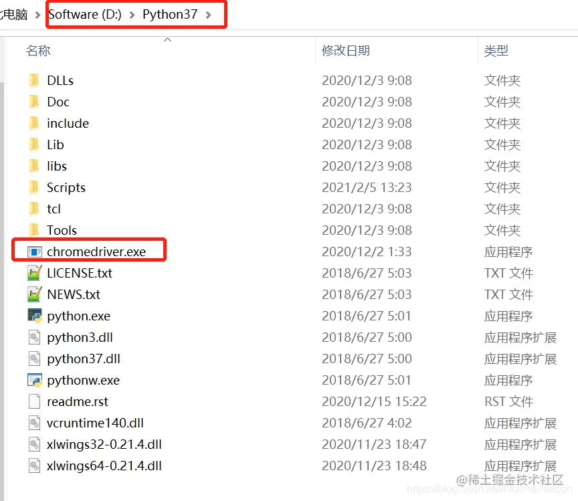Image resolution: width=578 pixels, height=501 pixels.
Task: Select the file name xlwings32-0.21.4.dll
Action: tap(104, 444)
